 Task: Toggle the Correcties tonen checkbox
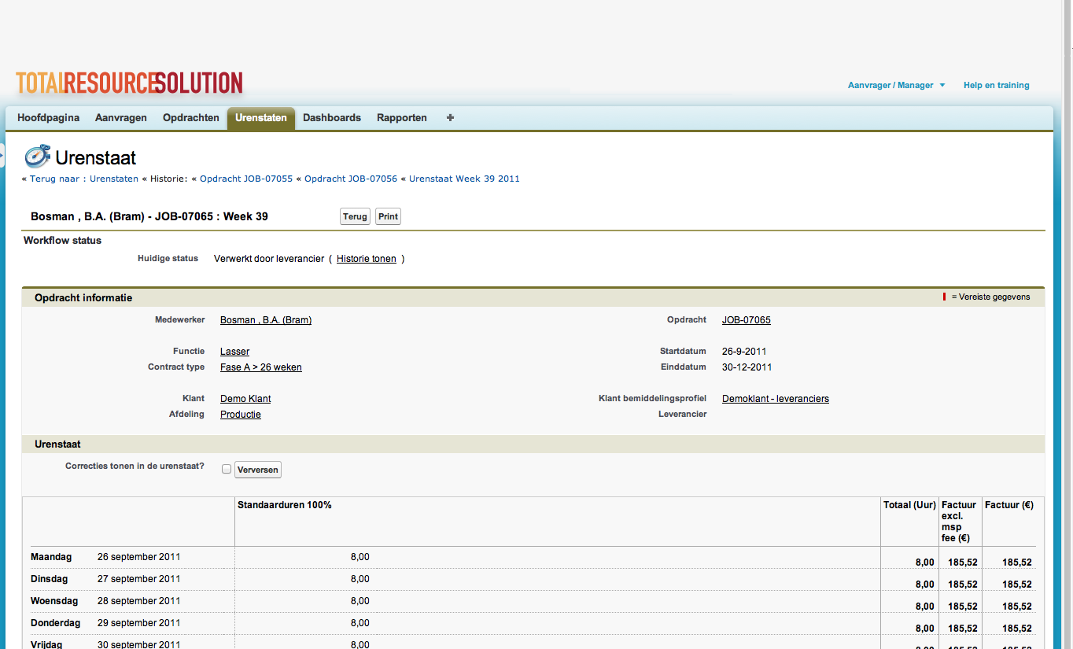pos(227,469)
